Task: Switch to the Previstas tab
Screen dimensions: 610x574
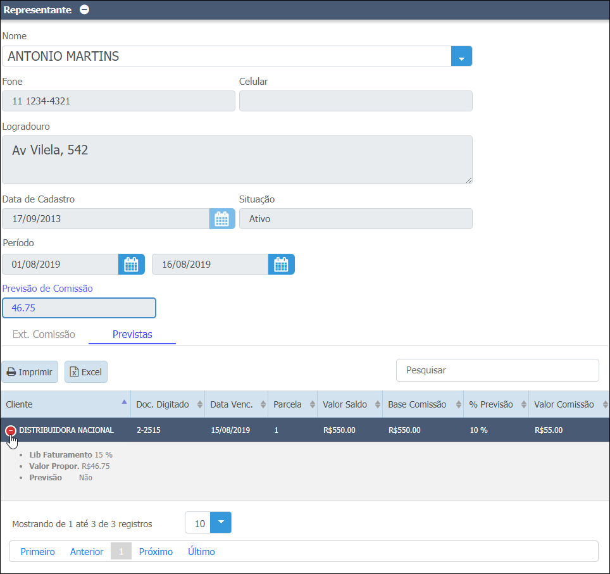Action: [x=132, y=334]
